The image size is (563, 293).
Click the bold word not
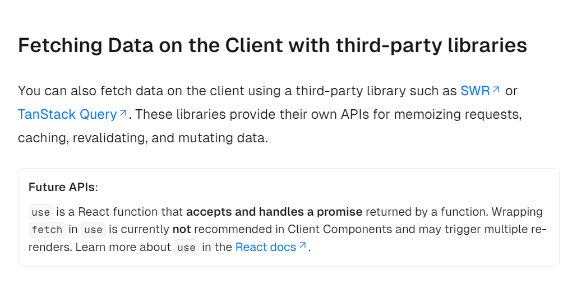point(182,229)
